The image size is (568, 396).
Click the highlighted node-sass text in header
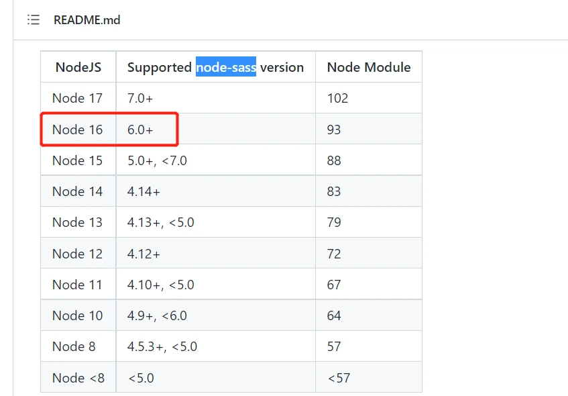226,67
